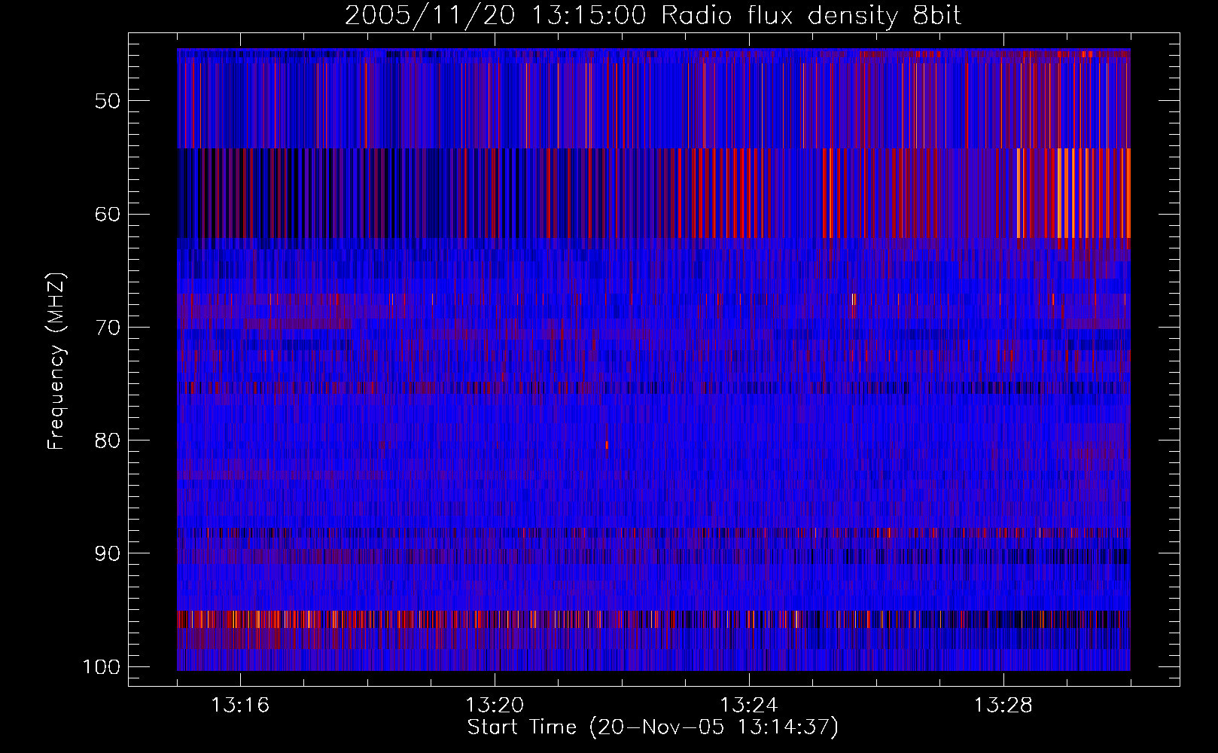1218x753 pixels.
Task: Click the "Start Time (20-Nov-05 13:14:37)" label
Action: (x=653, y=727)
